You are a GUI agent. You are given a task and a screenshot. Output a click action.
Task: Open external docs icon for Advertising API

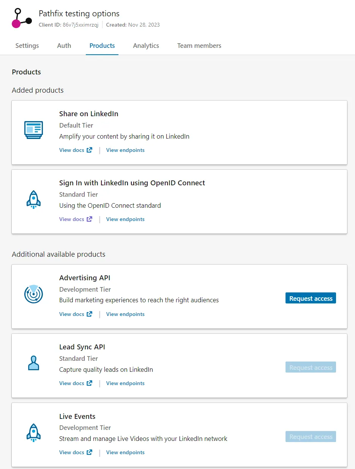(89, 314)
